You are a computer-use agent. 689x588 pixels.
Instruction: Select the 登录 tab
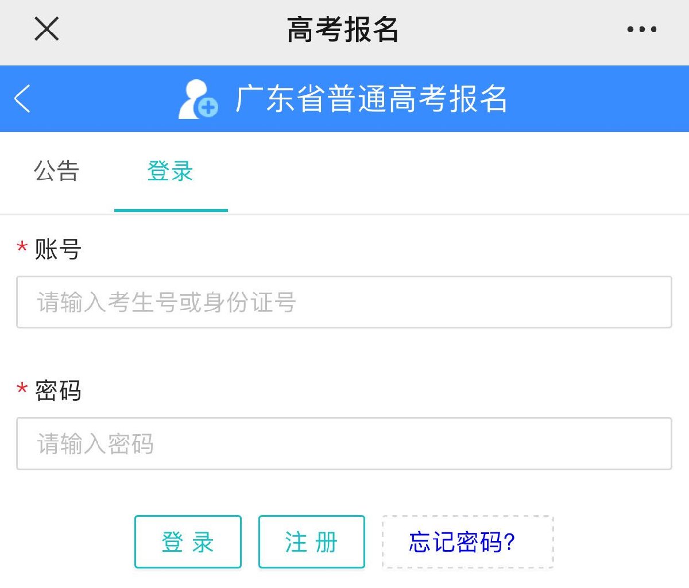click(170, 171)
